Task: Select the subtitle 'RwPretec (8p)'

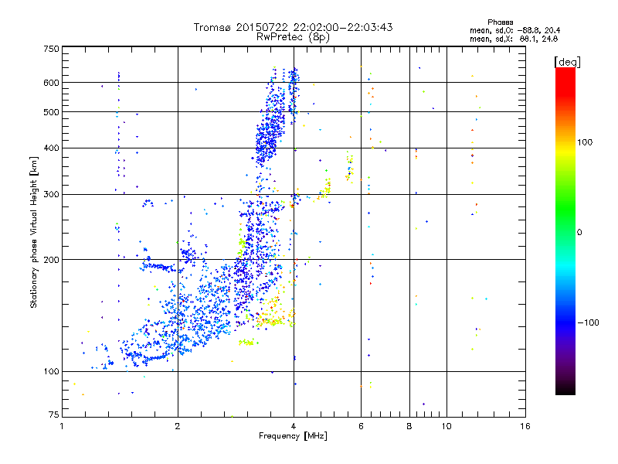Action: pos(293,37)
